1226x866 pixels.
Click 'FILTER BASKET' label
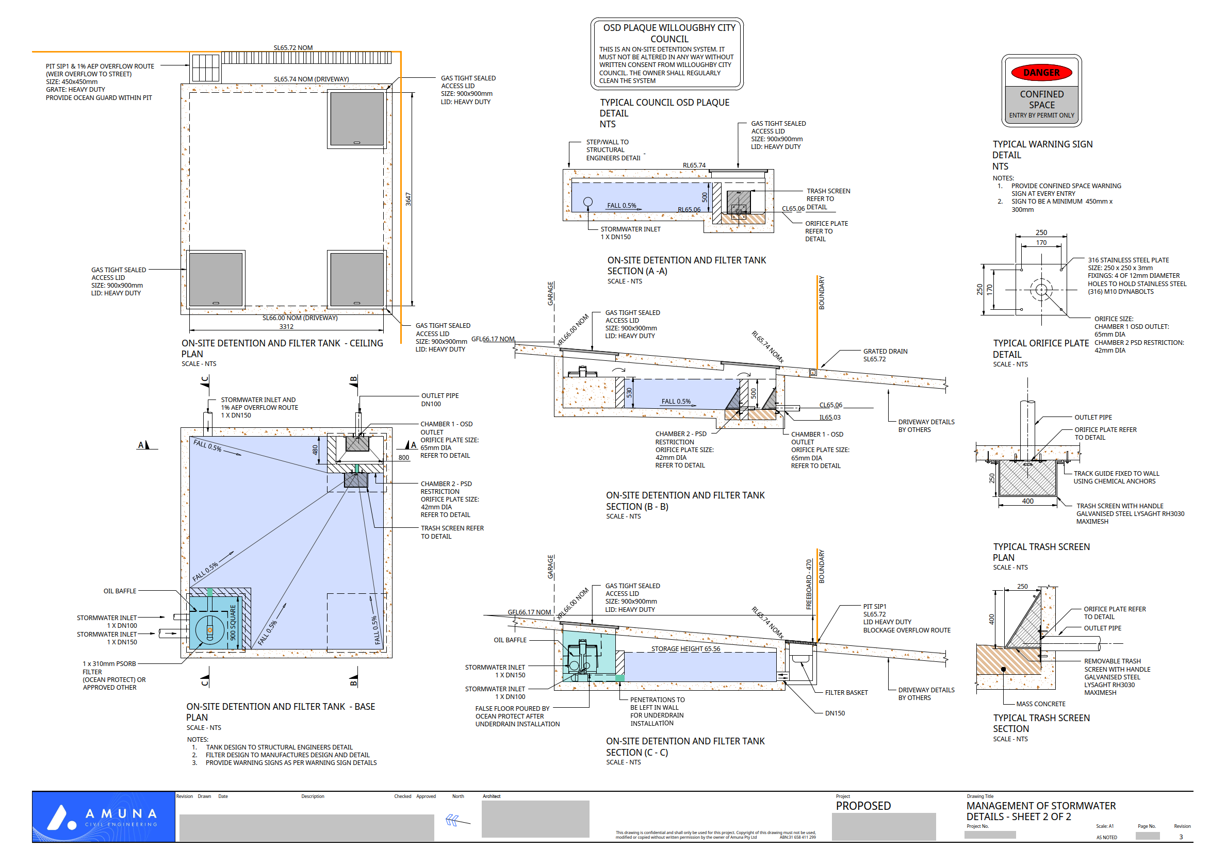pos(846,693)
